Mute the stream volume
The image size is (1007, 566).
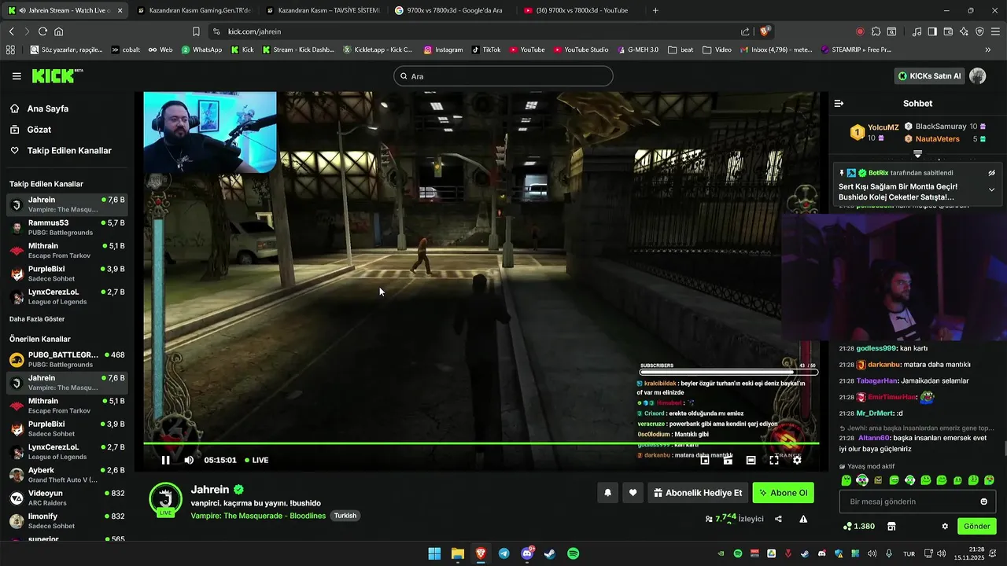tap(189, 460)
